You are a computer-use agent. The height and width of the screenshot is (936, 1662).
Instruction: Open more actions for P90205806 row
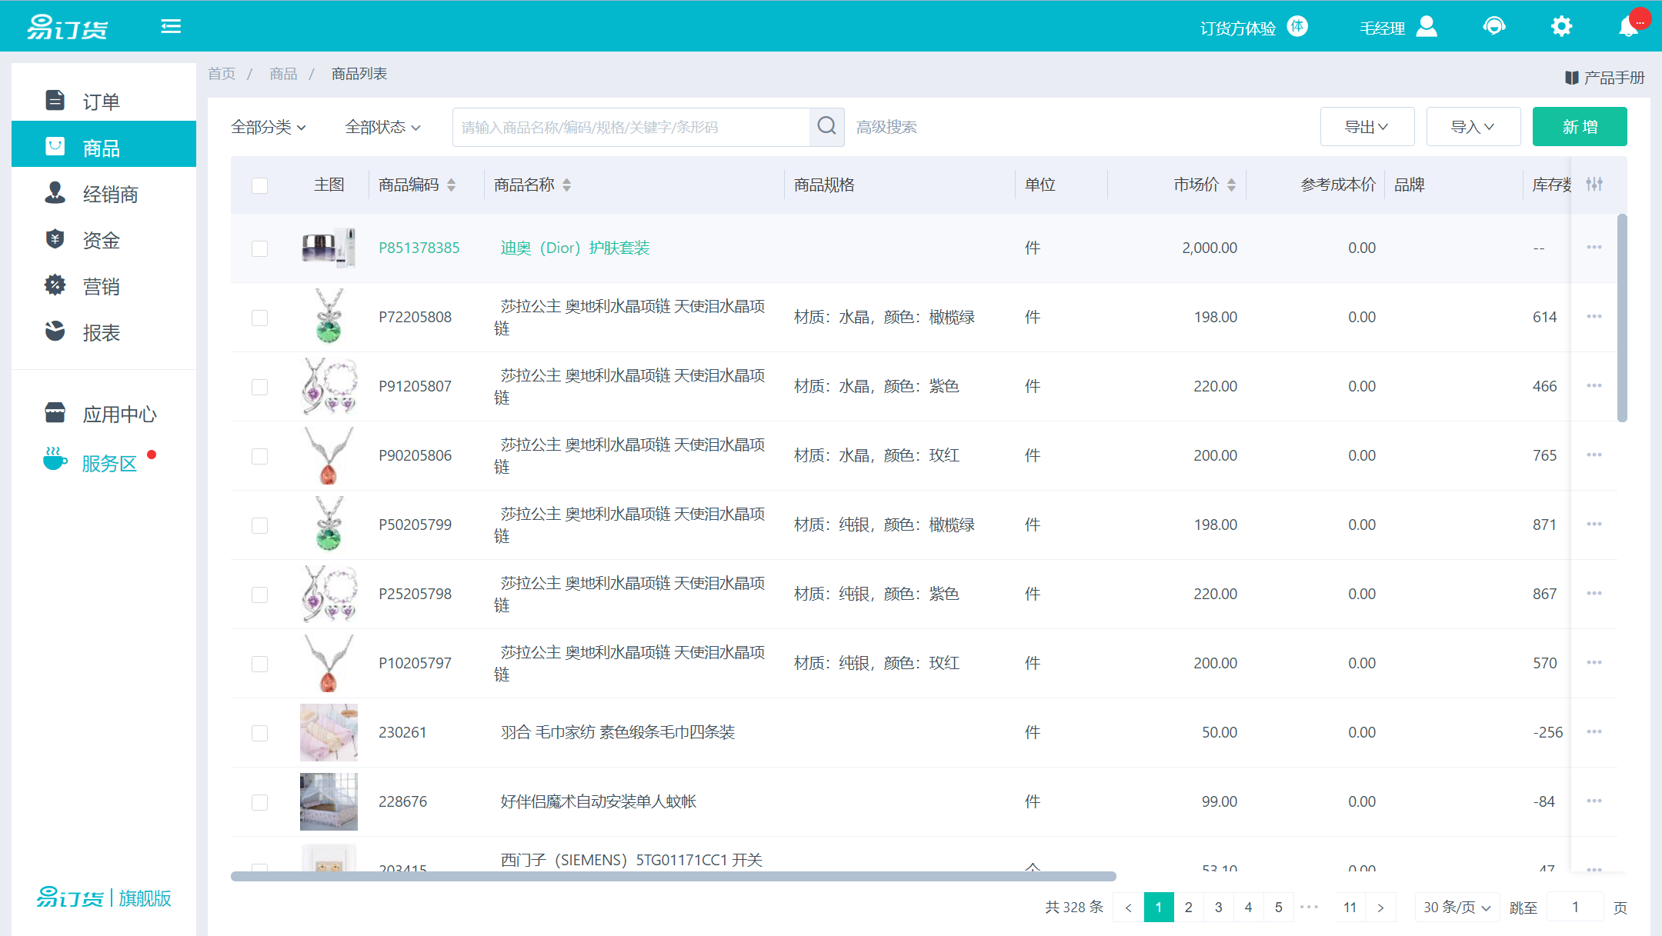[1594, 455]
